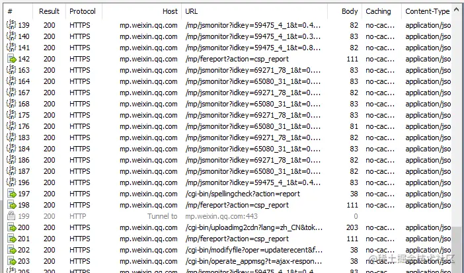464x273 pixels.
Task: Click the post icon of session 197
Action: coord(11,194)
